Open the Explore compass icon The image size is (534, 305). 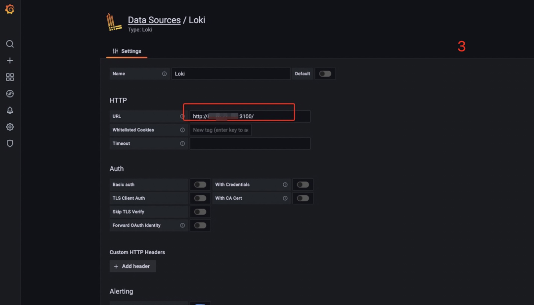(10, 94)
